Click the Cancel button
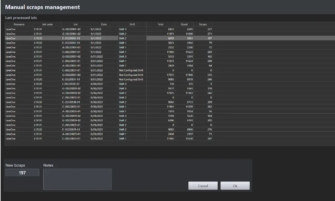335x201 pixels. tap(203, 186)
